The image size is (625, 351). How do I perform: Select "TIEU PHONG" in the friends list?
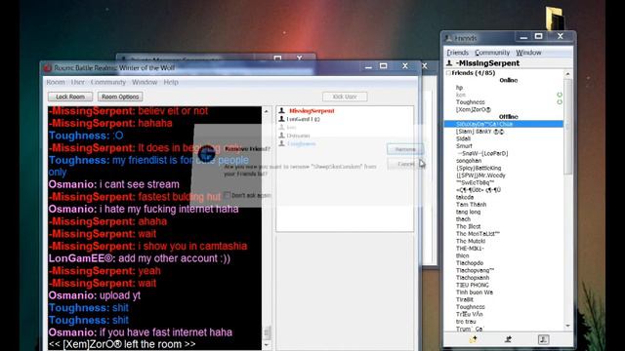473,285
